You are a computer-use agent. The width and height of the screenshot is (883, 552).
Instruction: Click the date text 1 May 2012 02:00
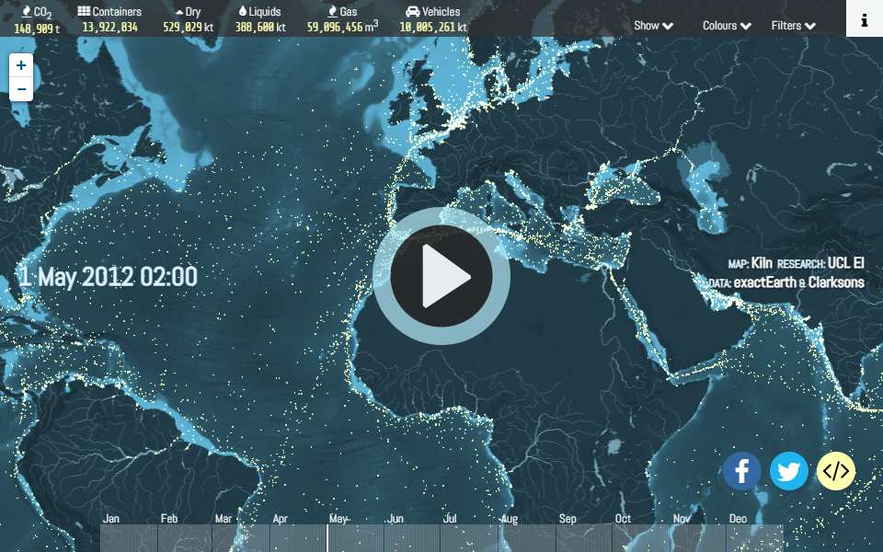tap(109, 277)
